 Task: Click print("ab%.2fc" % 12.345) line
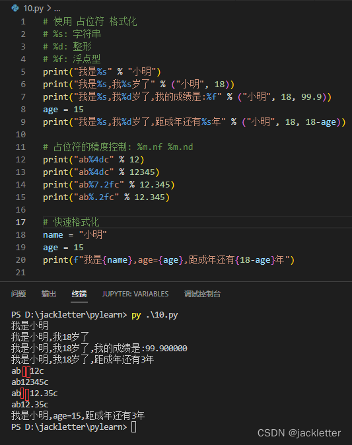(106, 197)
